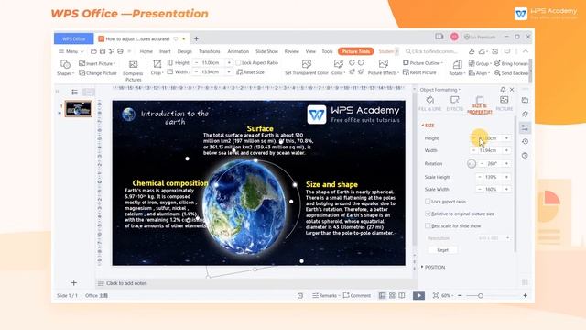Click the fit-to-window zoom icon
The width and height of the screenshot is (586, 330).
(x=436, y=295)
